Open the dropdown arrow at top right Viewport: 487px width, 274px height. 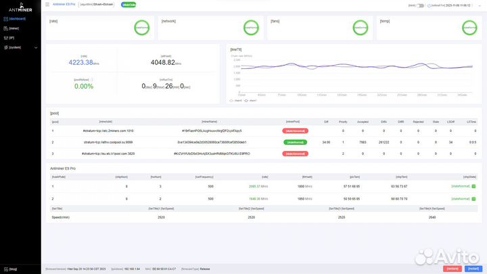tap(480, 5)
